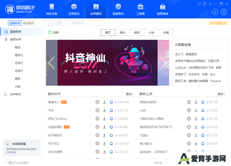Open 爱思商城 store icon
Screen dimensions: 231x166
163,9
